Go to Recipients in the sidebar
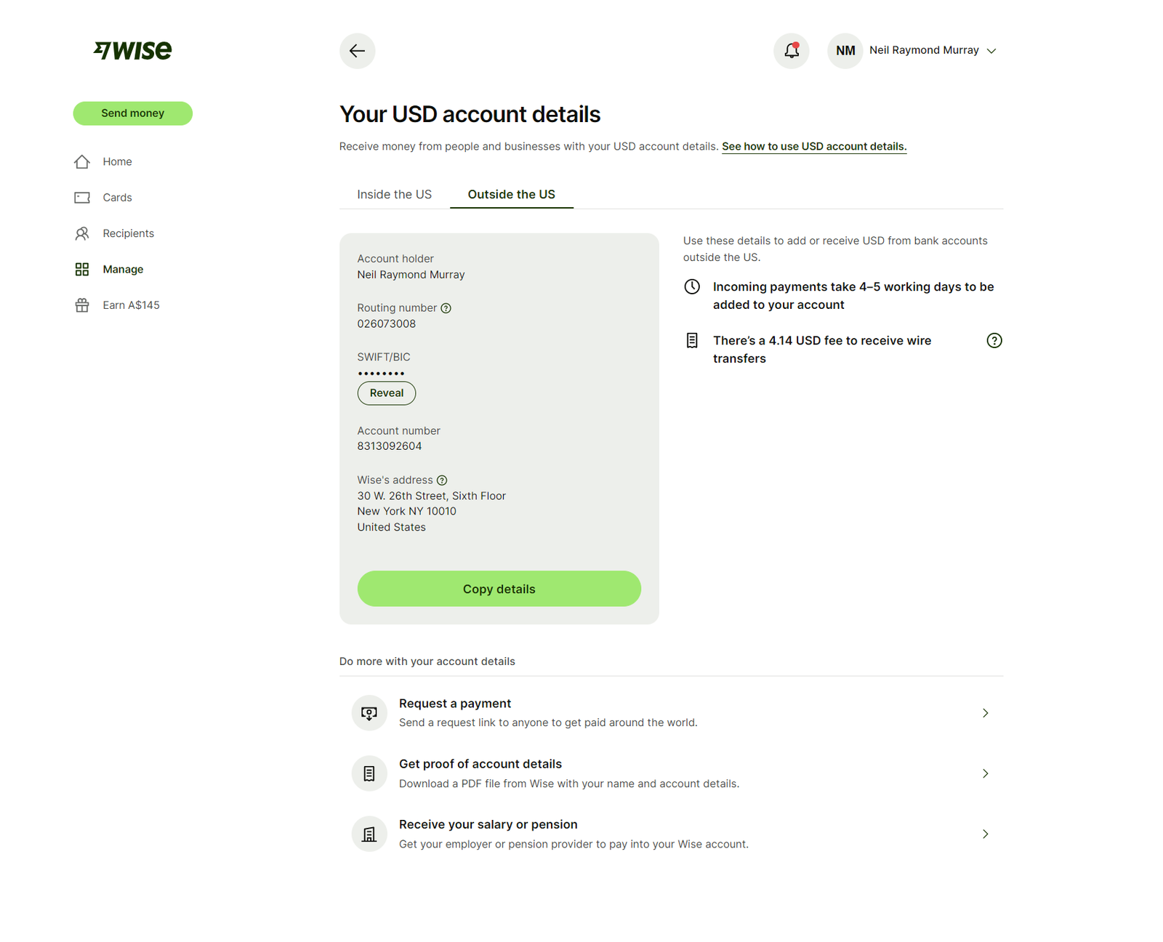Image resolution: width=1163 pixels, height=942 pixels. [128, 233]
